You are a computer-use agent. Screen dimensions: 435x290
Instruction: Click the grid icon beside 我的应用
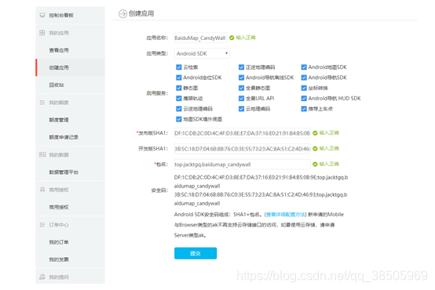point(42,33)
